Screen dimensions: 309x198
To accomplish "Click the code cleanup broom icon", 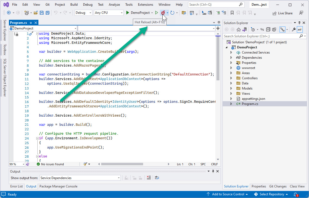I will pyautogui.click(x=85, y=164).
